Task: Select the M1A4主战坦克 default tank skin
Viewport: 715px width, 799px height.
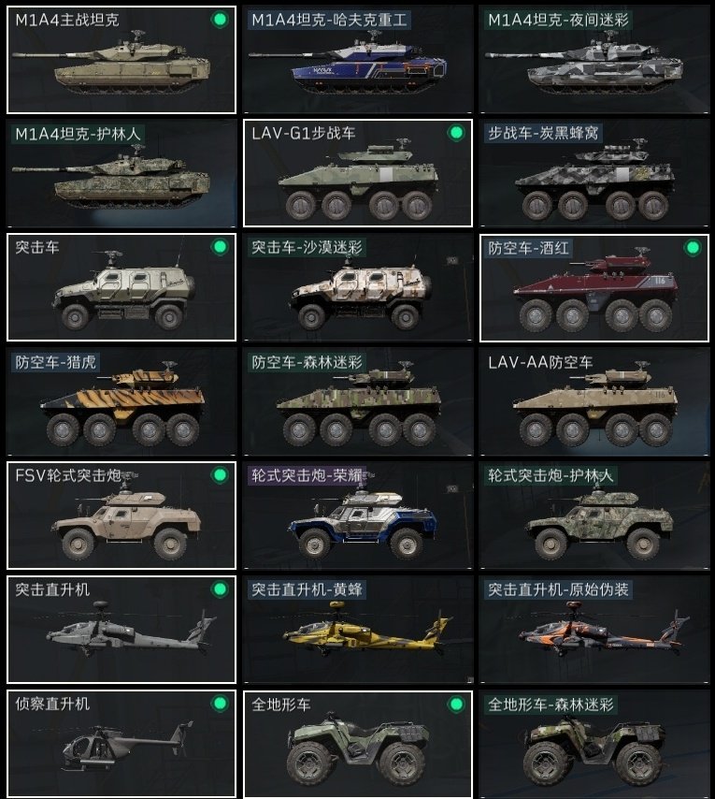Action: (x=122, y=60)
